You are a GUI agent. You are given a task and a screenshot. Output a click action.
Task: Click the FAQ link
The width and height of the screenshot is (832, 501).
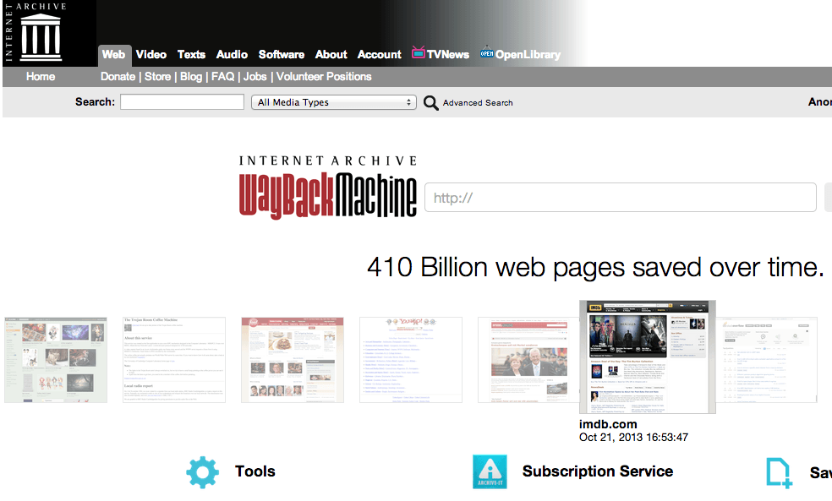(x=223, y=76)
